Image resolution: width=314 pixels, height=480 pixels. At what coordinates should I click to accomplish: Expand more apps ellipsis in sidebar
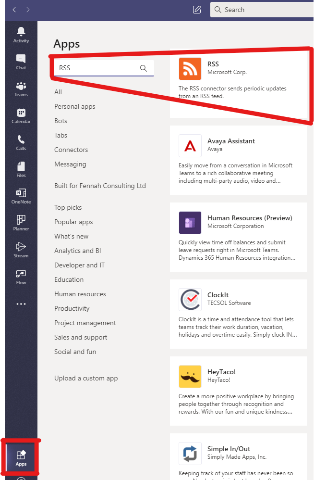pos(21,304)
